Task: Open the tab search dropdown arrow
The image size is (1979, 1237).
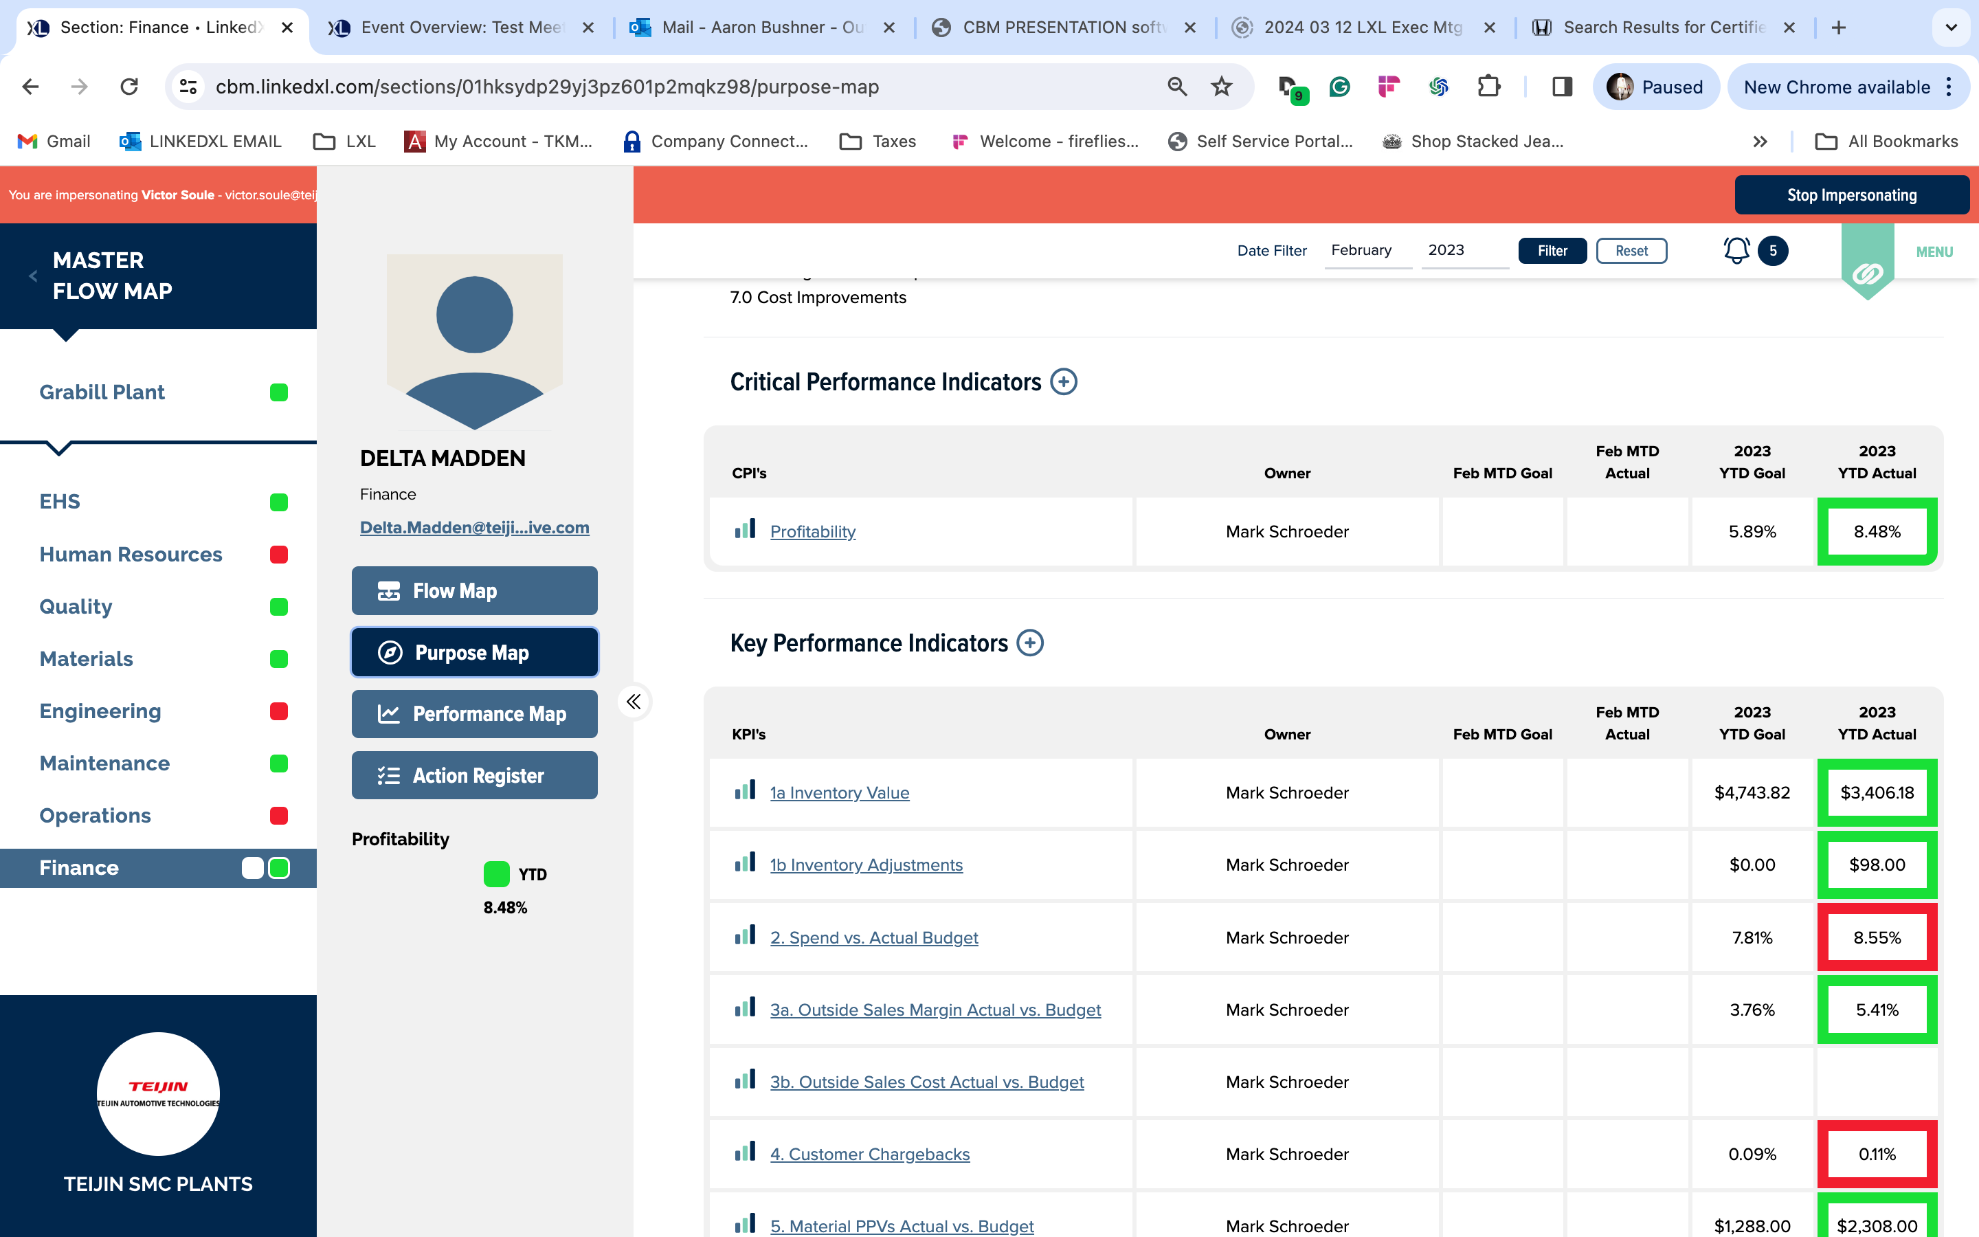Action: tap(1952, 27)
